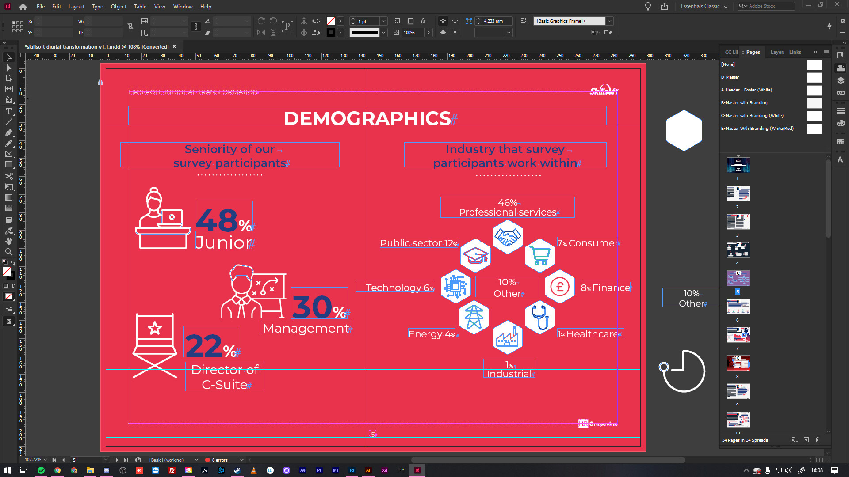Choose the Scissors tool
This screenshot has height=477, width=849.
point(8,176)
